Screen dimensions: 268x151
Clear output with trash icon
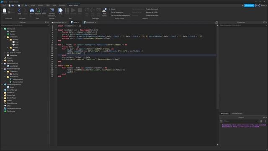[261, 121]
